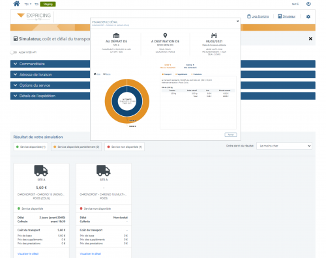Viewport: 326px width, 258px height.
Task: Click the power logout icon
Action: pyautogui.click(x=308, y=4)
